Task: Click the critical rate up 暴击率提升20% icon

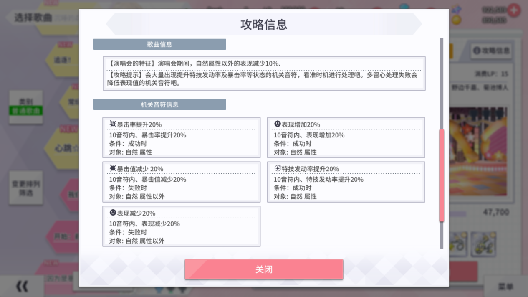Action: pos(113,124)
